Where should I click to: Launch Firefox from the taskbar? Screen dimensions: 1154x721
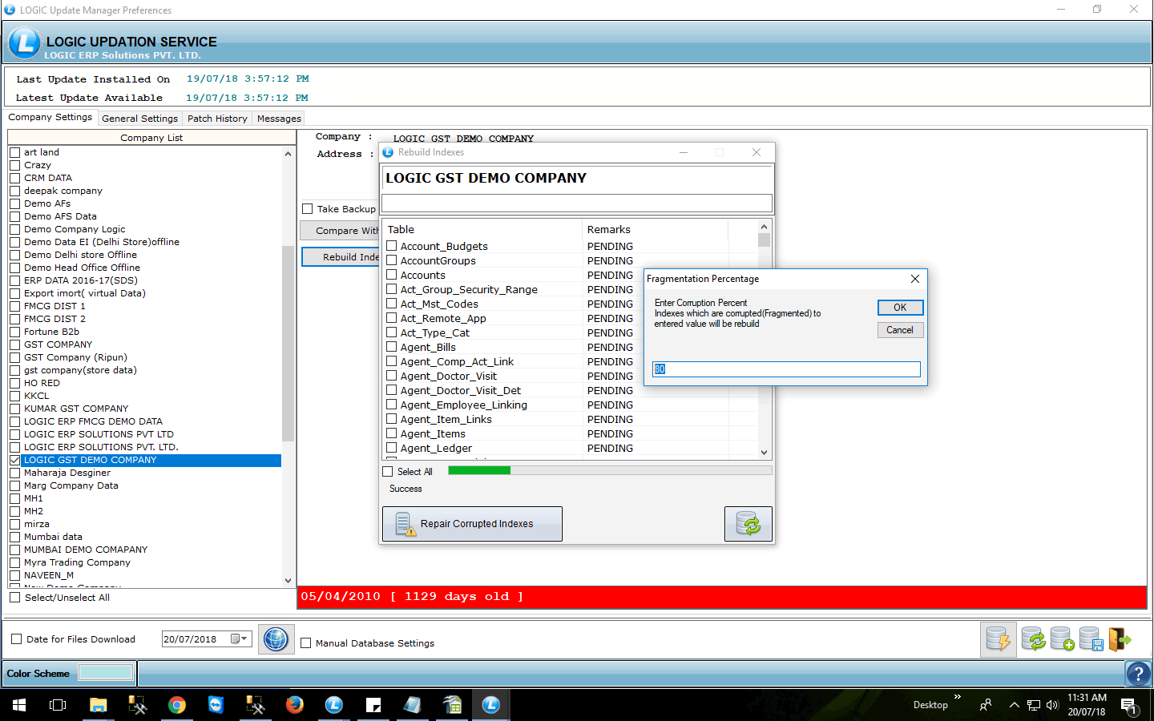(x=295, y=705)
